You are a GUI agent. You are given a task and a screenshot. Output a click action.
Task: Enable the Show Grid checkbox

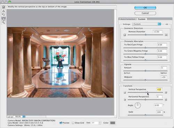click(x=73, y=123)
